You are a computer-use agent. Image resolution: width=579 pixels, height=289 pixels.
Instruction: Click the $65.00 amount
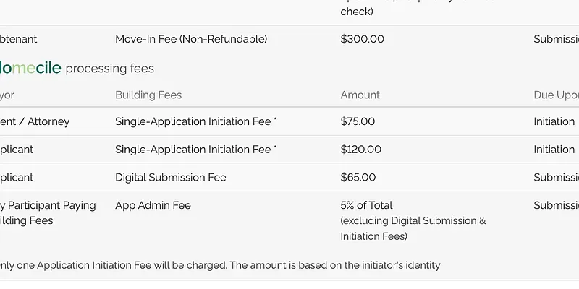point(358,177)
